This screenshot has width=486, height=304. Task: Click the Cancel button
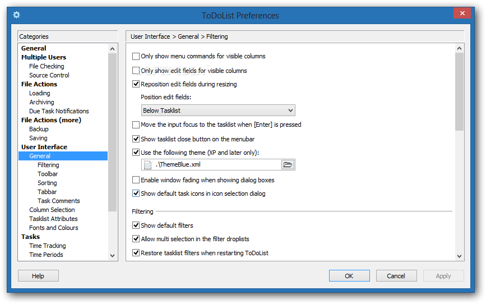(x=396, y=276)
